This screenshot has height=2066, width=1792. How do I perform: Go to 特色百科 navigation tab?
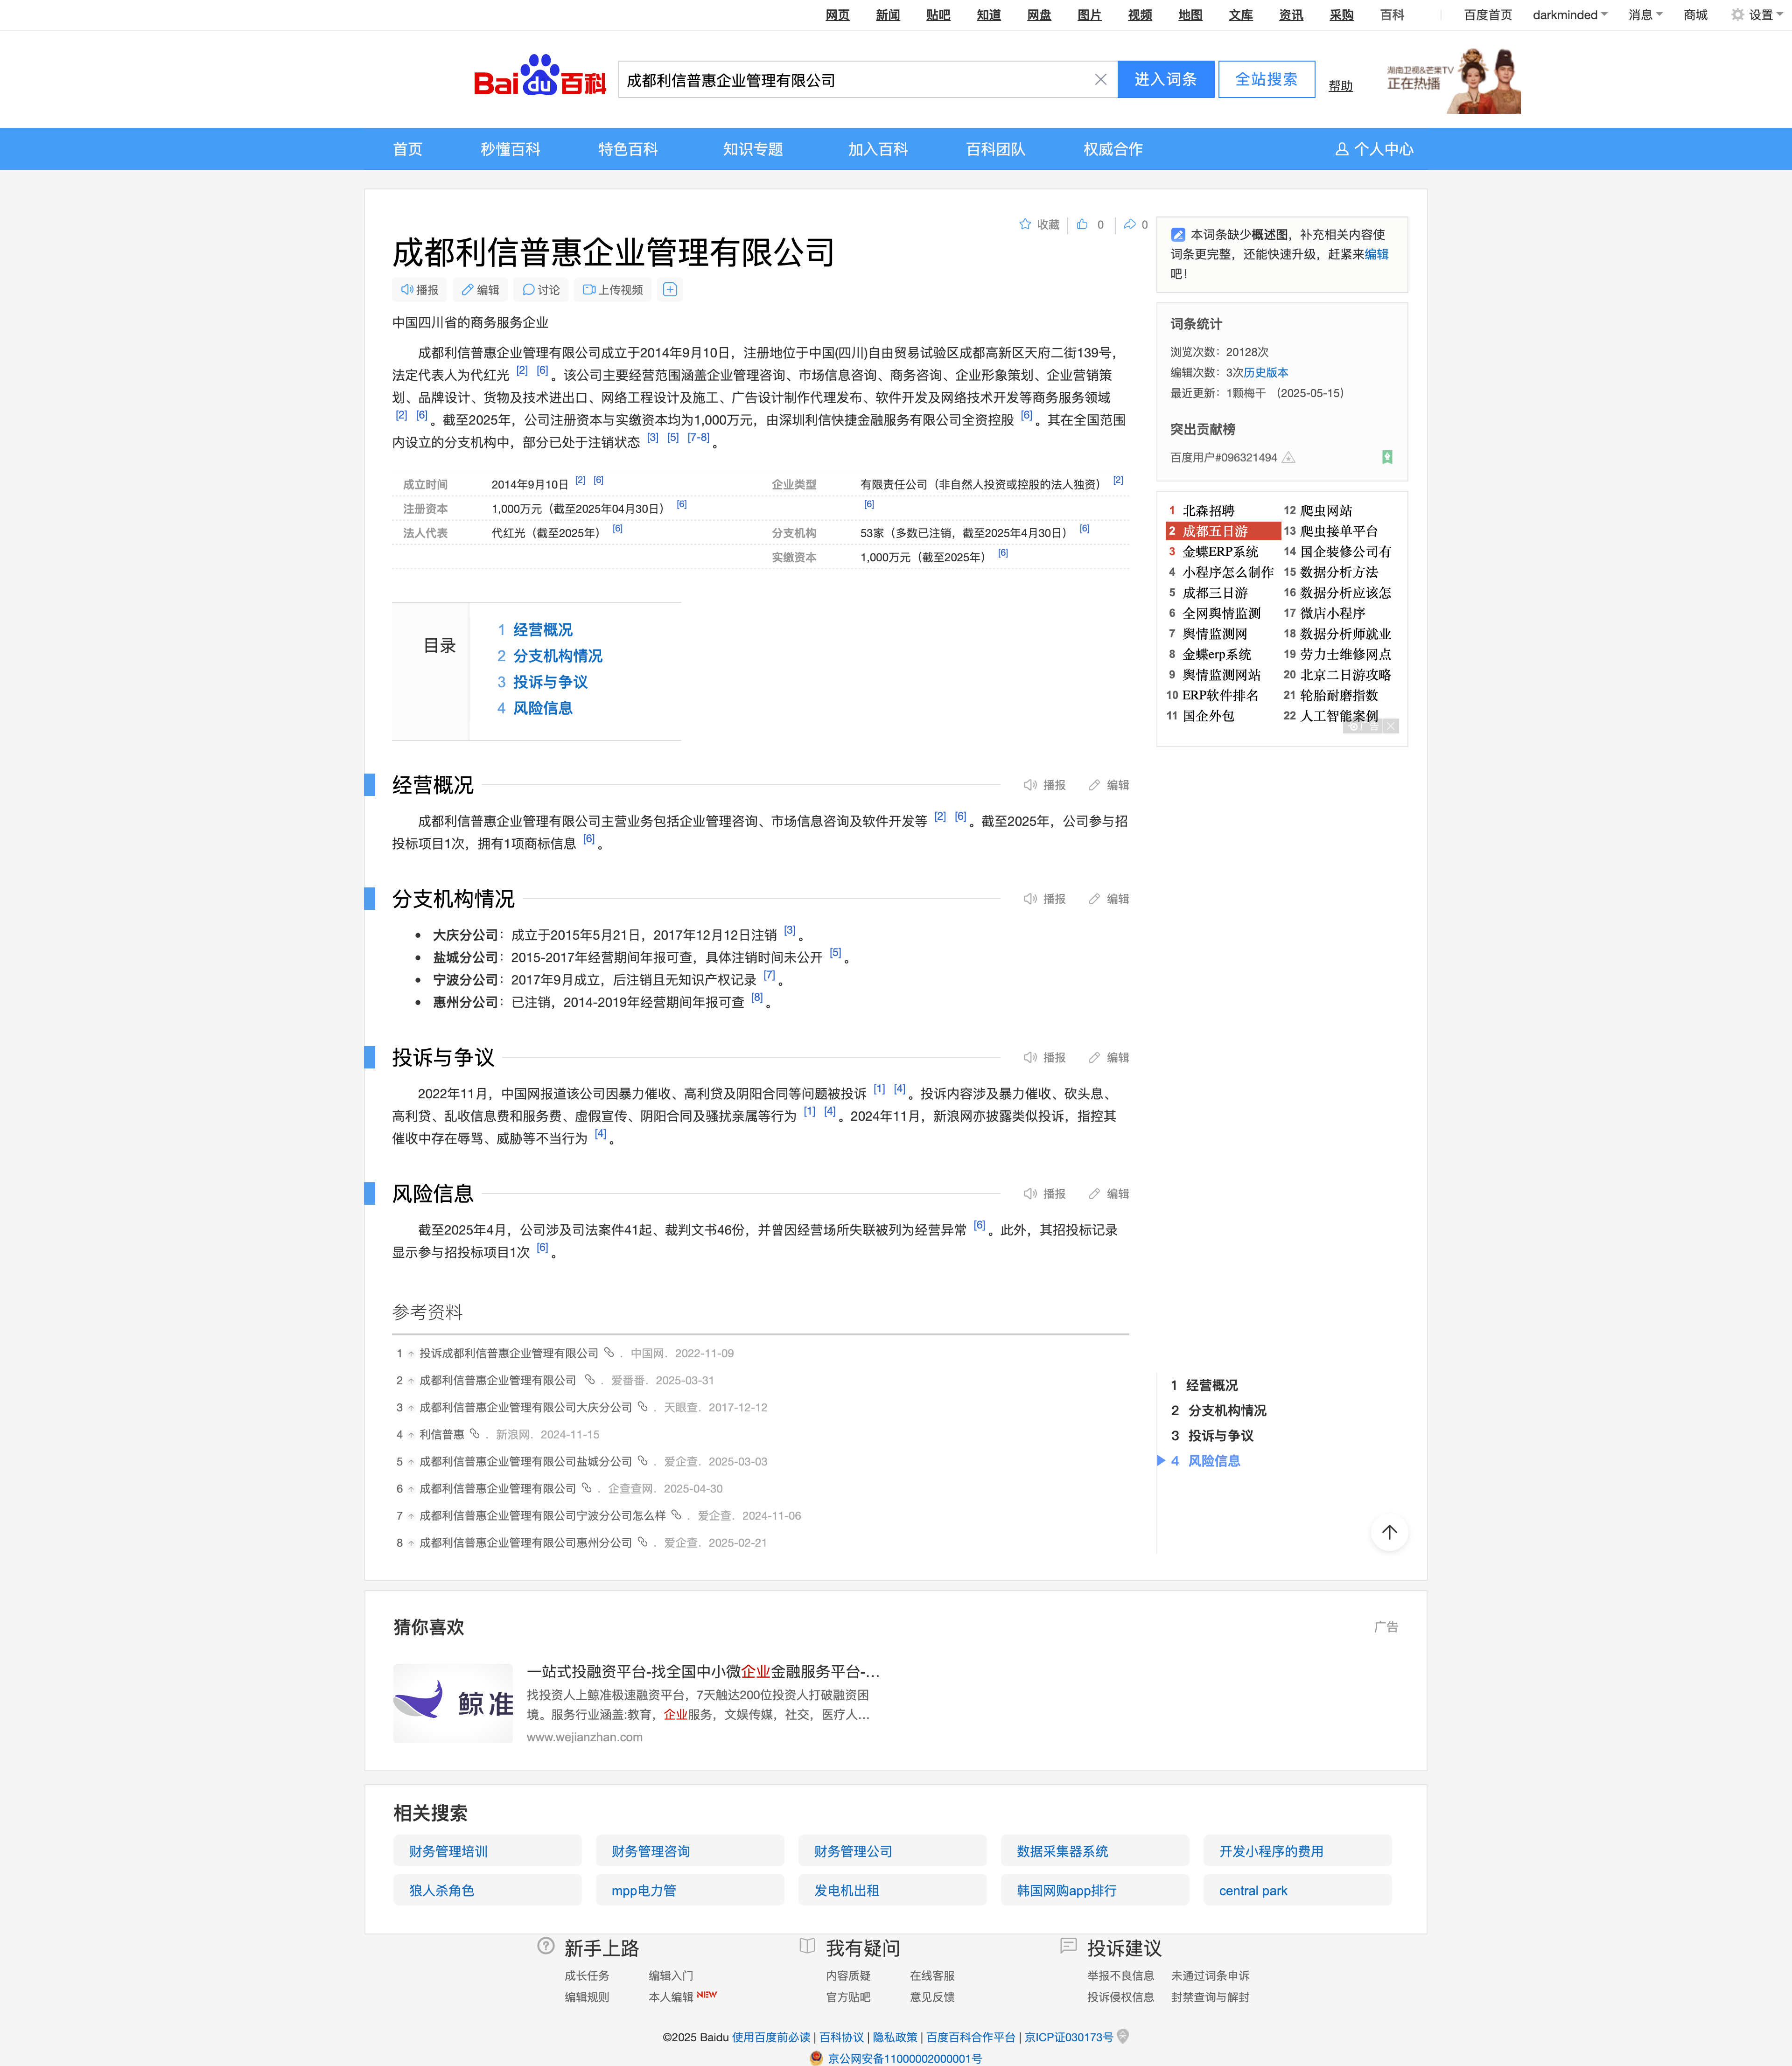[x=628, y=149]
